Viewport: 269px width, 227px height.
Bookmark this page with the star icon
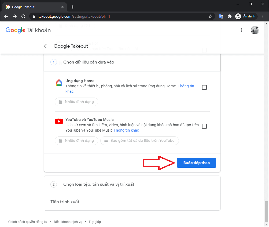click(210, 16)
